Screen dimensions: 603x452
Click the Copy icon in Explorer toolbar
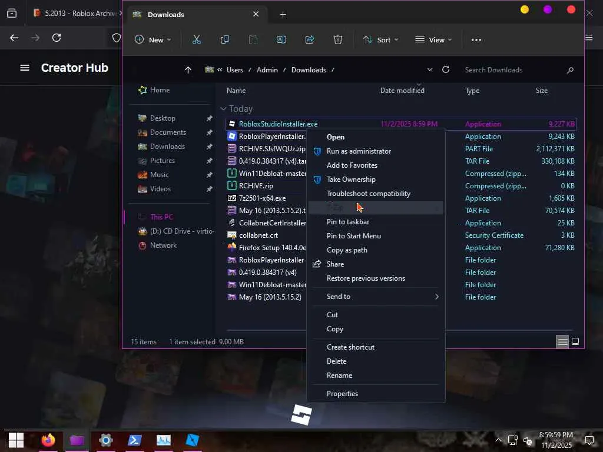224,39
